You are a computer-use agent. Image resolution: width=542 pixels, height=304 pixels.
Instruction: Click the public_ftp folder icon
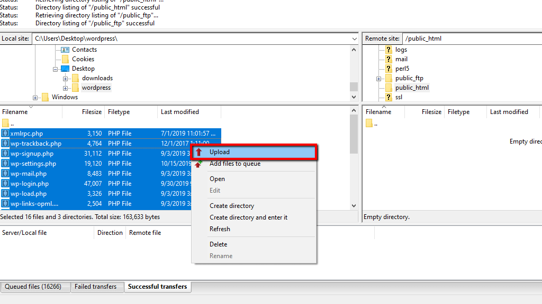(x=389, y=78)
